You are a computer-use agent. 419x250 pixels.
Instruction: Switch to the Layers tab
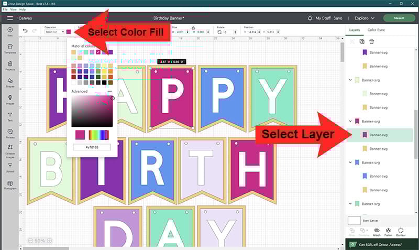tap(355, 30)
